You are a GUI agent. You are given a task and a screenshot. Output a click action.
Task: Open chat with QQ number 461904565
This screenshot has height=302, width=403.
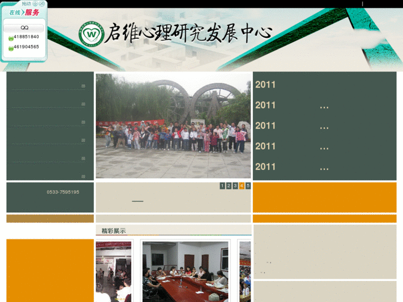(26, 47)
